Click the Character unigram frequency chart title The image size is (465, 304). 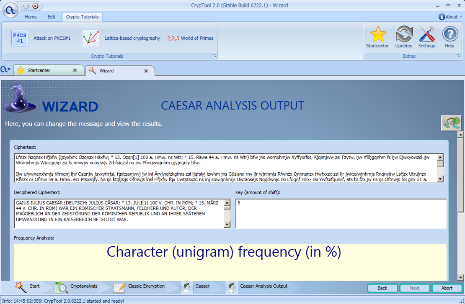224,252
